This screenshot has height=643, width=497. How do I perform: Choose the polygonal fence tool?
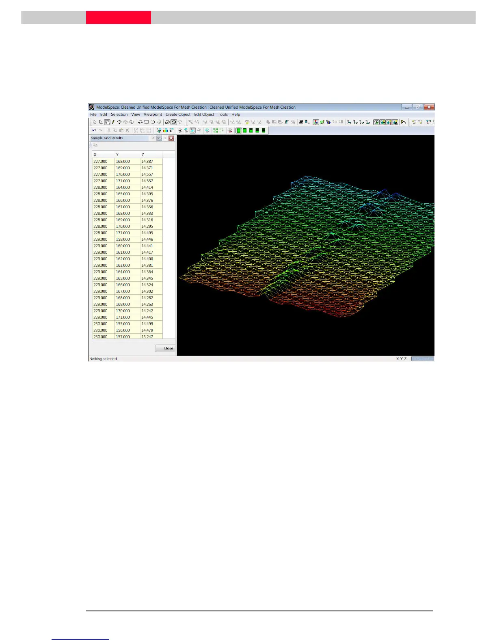(x=140, y=122)
